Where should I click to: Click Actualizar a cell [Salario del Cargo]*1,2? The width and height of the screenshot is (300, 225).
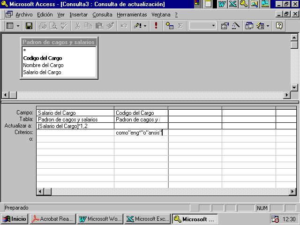(75, 126)
